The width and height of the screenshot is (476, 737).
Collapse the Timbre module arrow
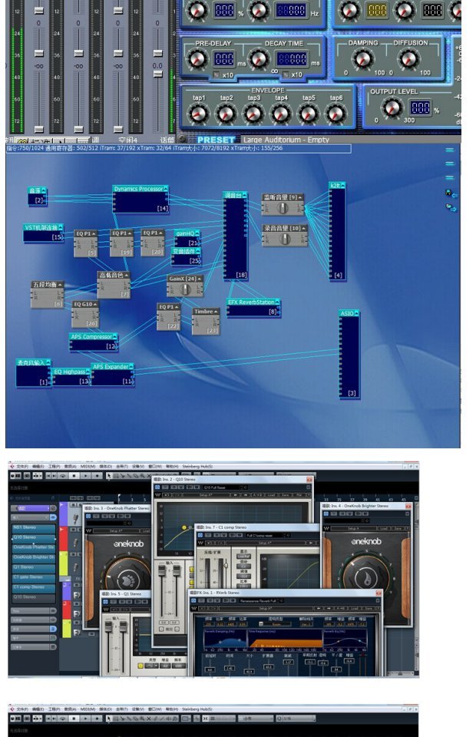[x=217, y=312]
